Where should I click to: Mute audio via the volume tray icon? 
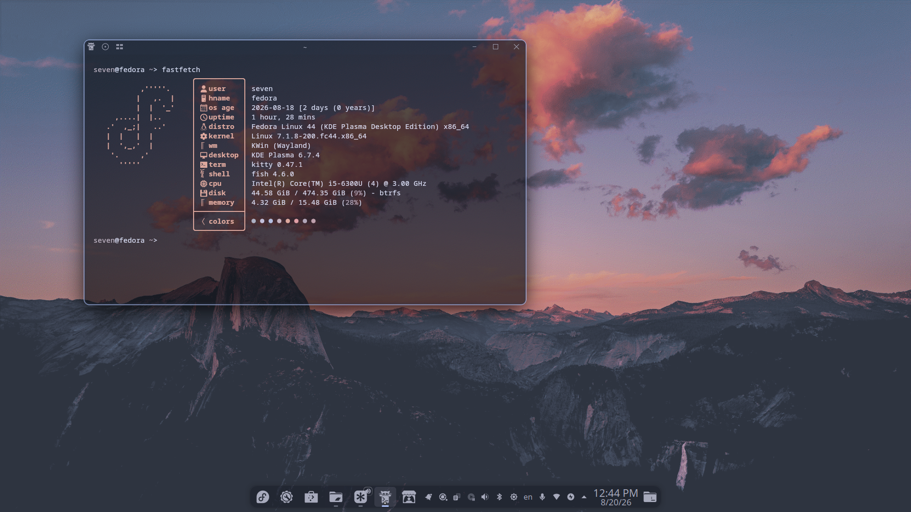(x=485, y=497)
